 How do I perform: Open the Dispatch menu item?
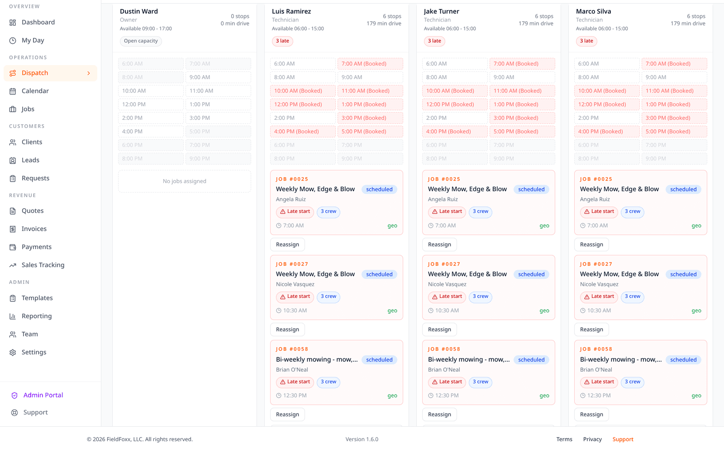(x=50, y=73)
